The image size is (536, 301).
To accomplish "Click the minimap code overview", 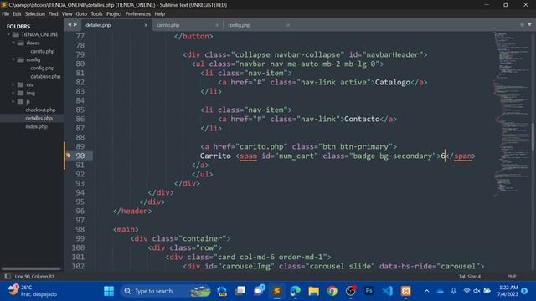I will pos(511,115).
